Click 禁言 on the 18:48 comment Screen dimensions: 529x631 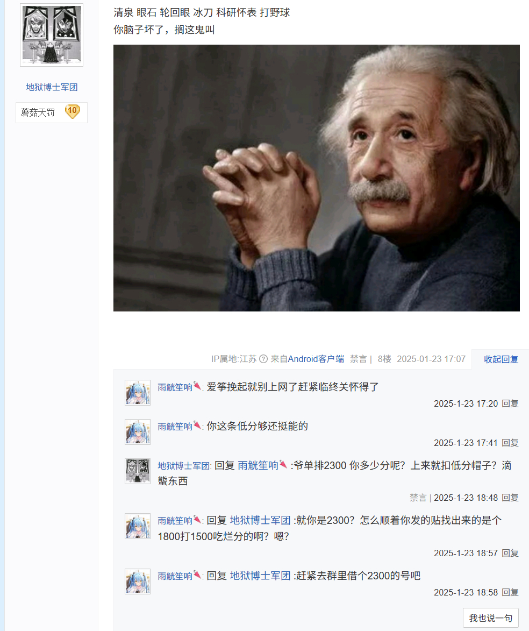pos(418,498)
